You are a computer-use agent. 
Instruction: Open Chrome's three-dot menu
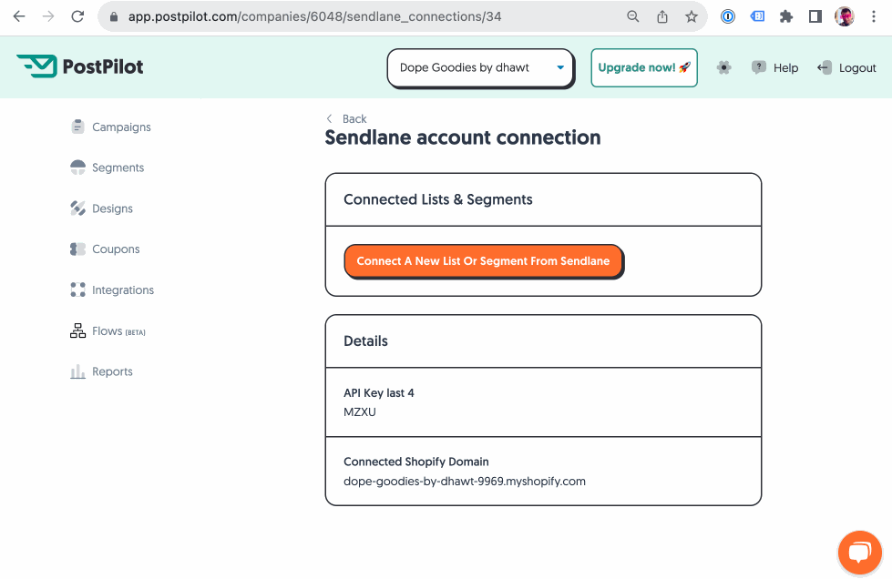click(x=873, y=16)
